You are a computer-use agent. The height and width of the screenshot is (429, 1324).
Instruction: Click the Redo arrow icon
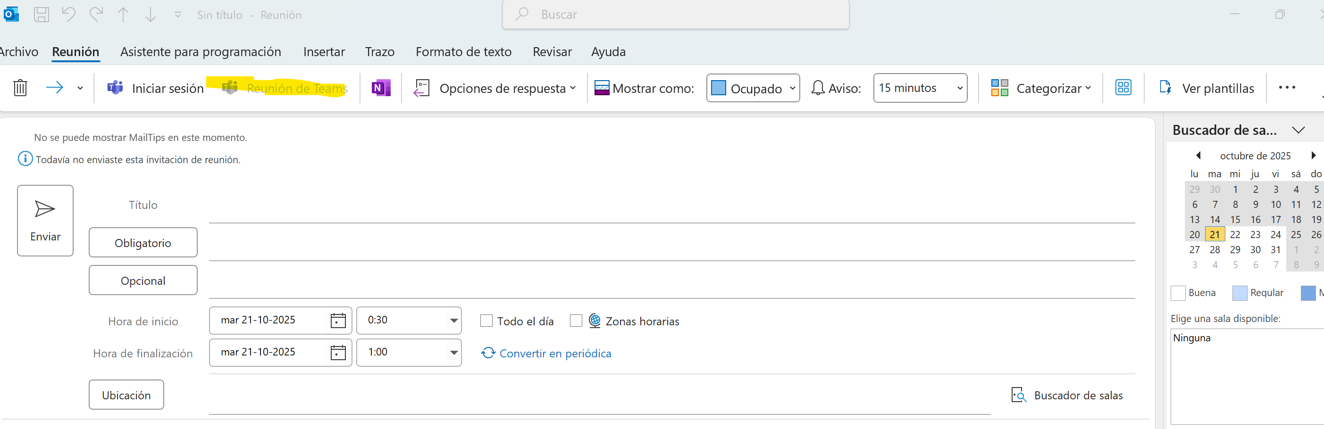[96, 15]
